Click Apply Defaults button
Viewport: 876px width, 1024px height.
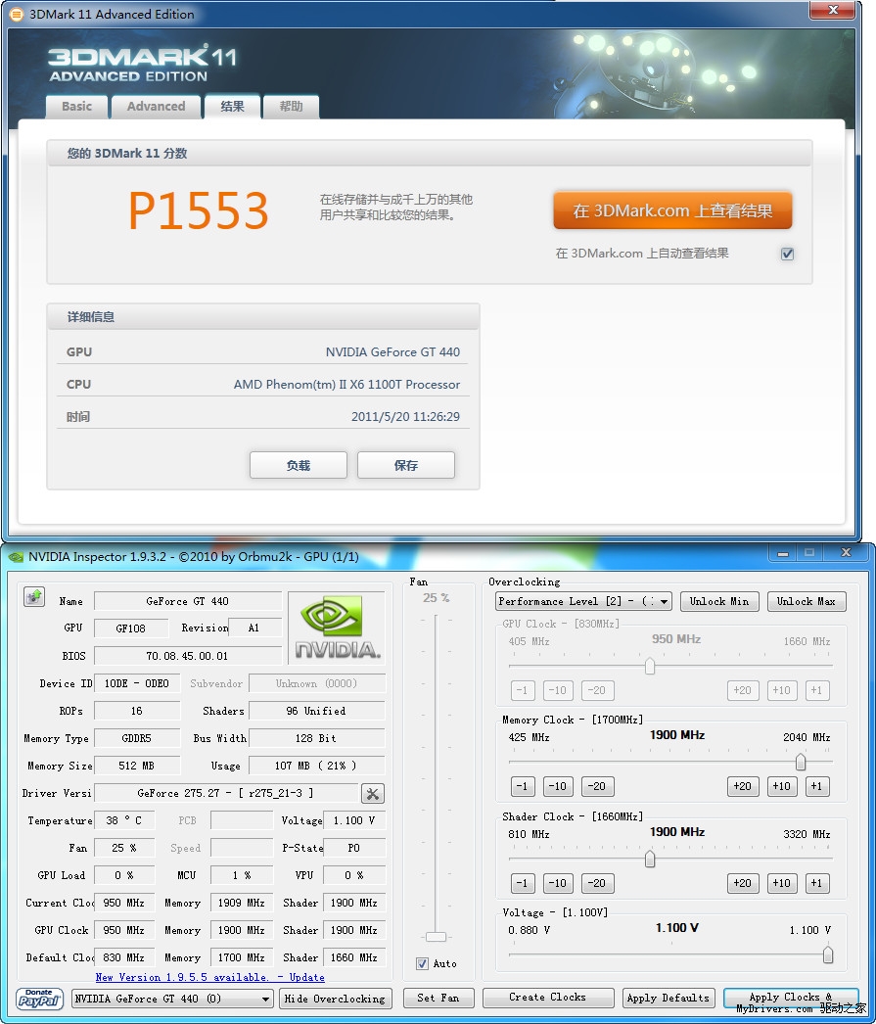pyautogui.click(x=668, y=998)
